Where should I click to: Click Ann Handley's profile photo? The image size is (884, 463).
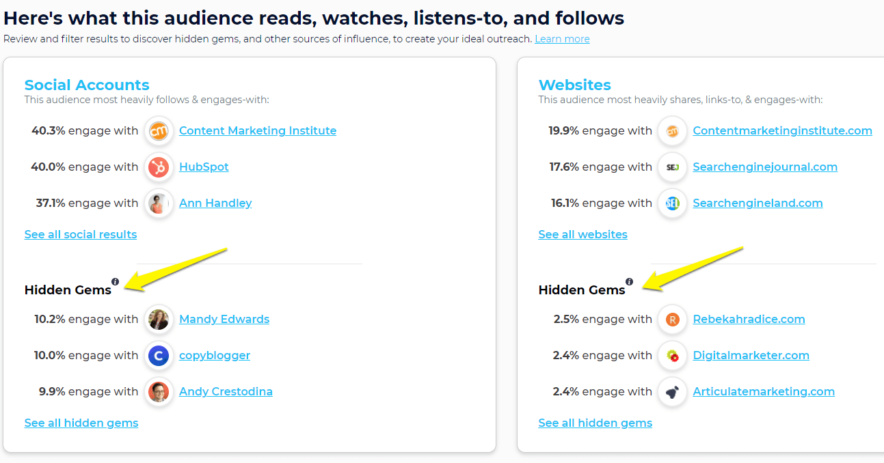point(159,204)
